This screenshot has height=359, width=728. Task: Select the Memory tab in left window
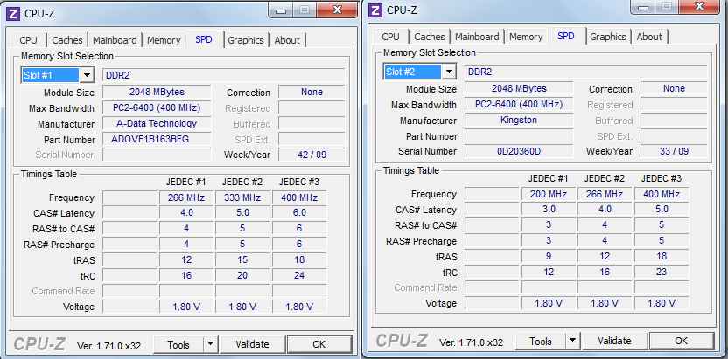[x=164, y=40]
